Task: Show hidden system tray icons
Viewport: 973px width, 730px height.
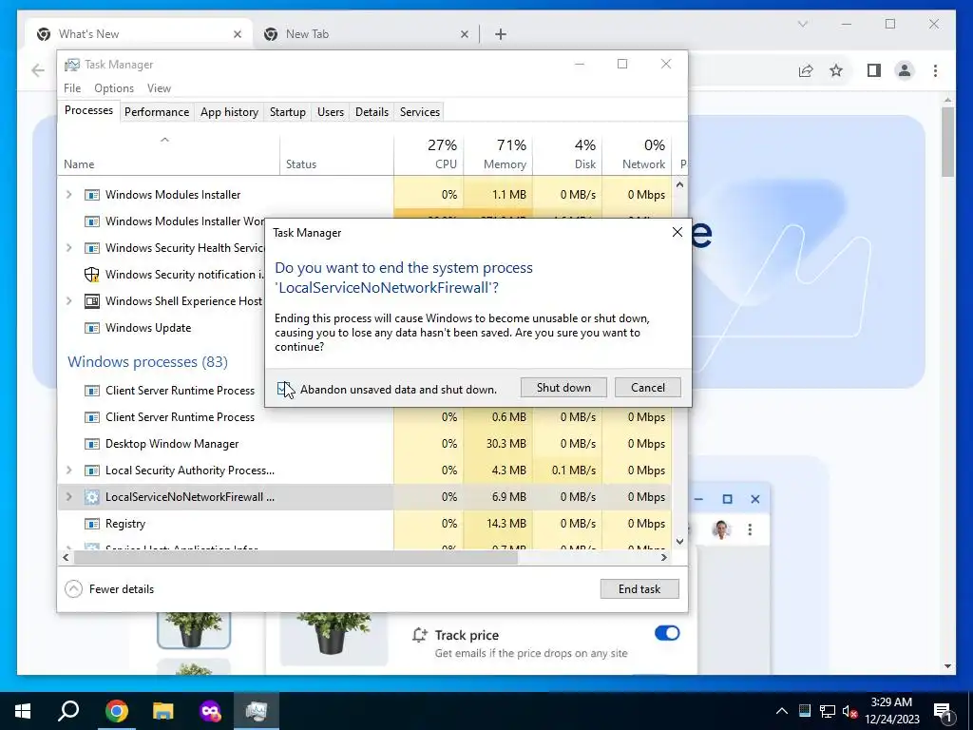Action: click(782, 711)
